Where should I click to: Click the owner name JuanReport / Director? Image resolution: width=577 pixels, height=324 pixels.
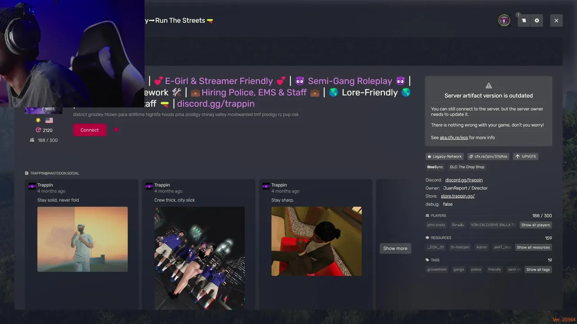(465, 188)
